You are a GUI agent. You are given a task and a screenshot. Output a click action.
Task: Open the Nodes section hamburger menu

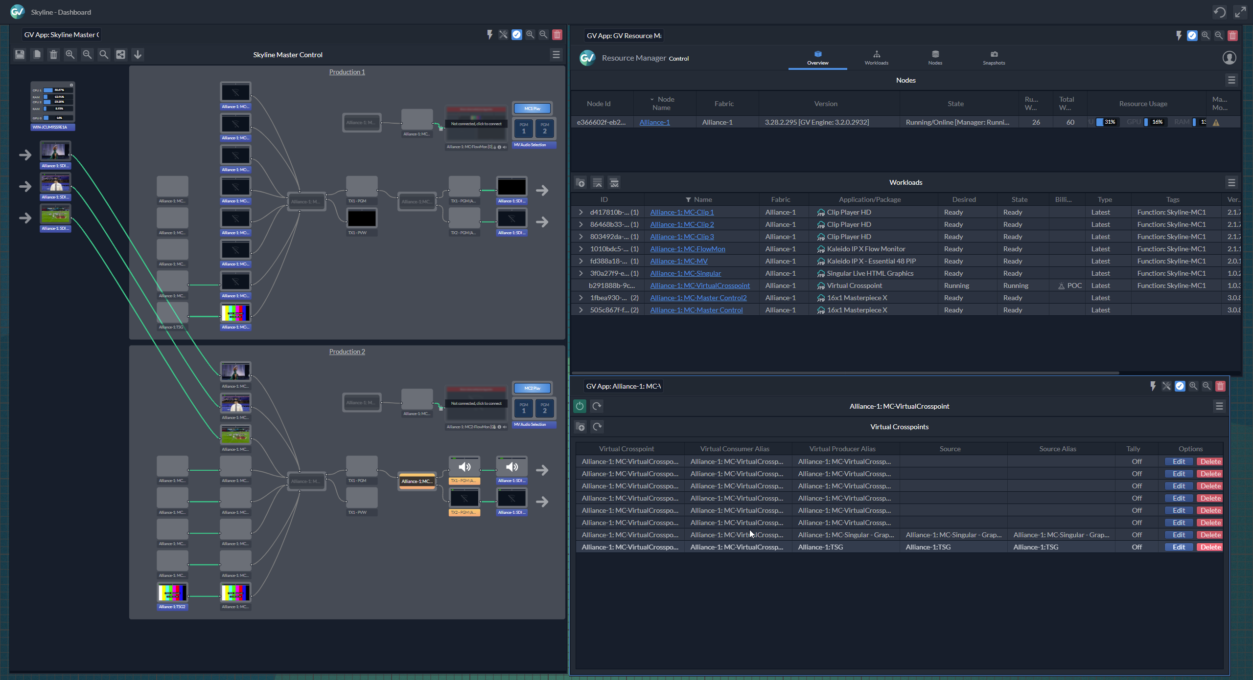tap(1231, 80)
